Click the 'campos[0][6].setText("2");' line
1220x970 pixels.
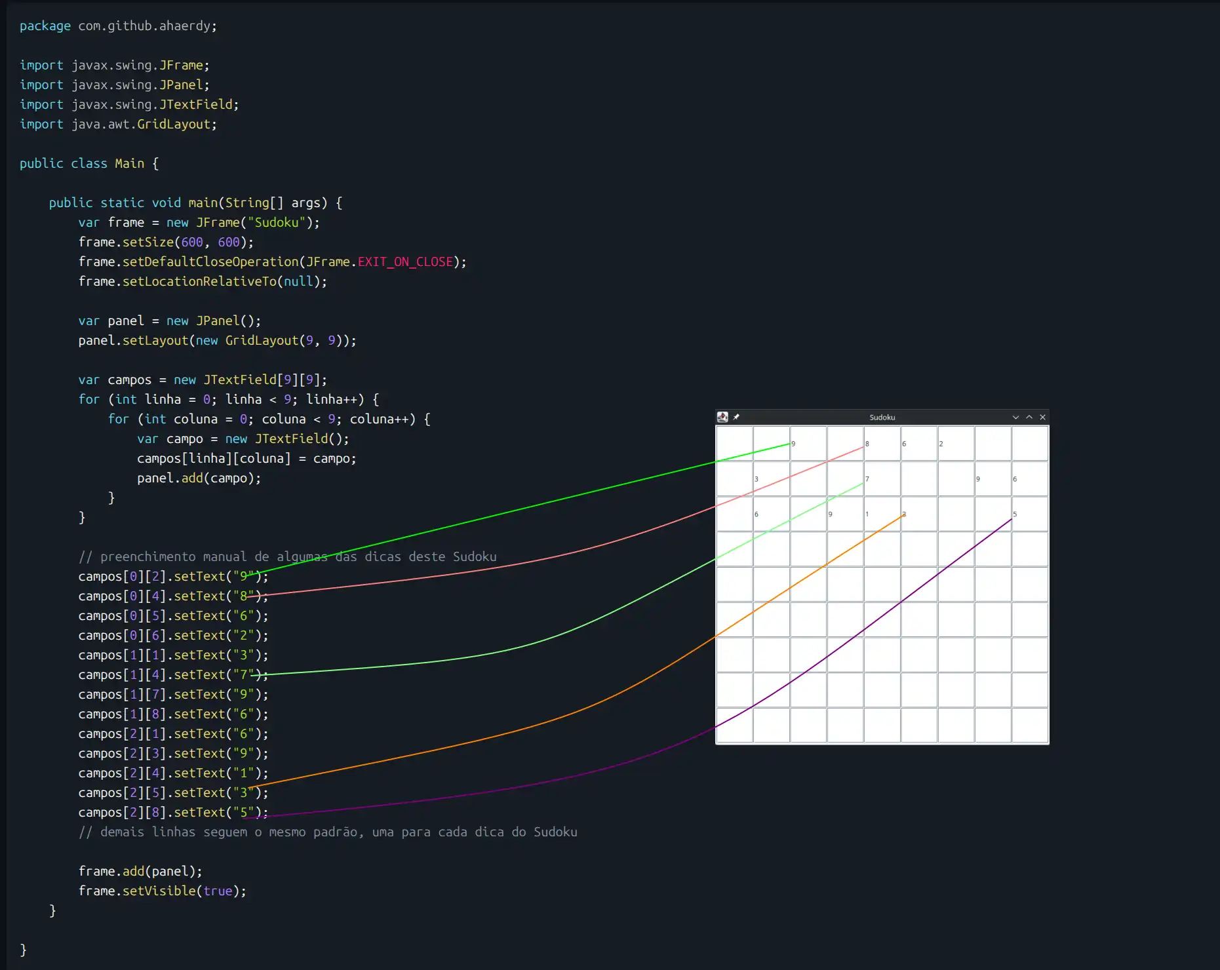173,636
